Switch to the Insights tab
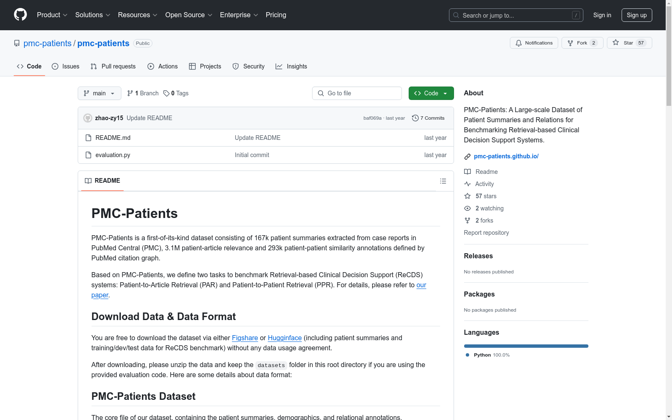Screen dimensions: 672x420 [291, 66]
